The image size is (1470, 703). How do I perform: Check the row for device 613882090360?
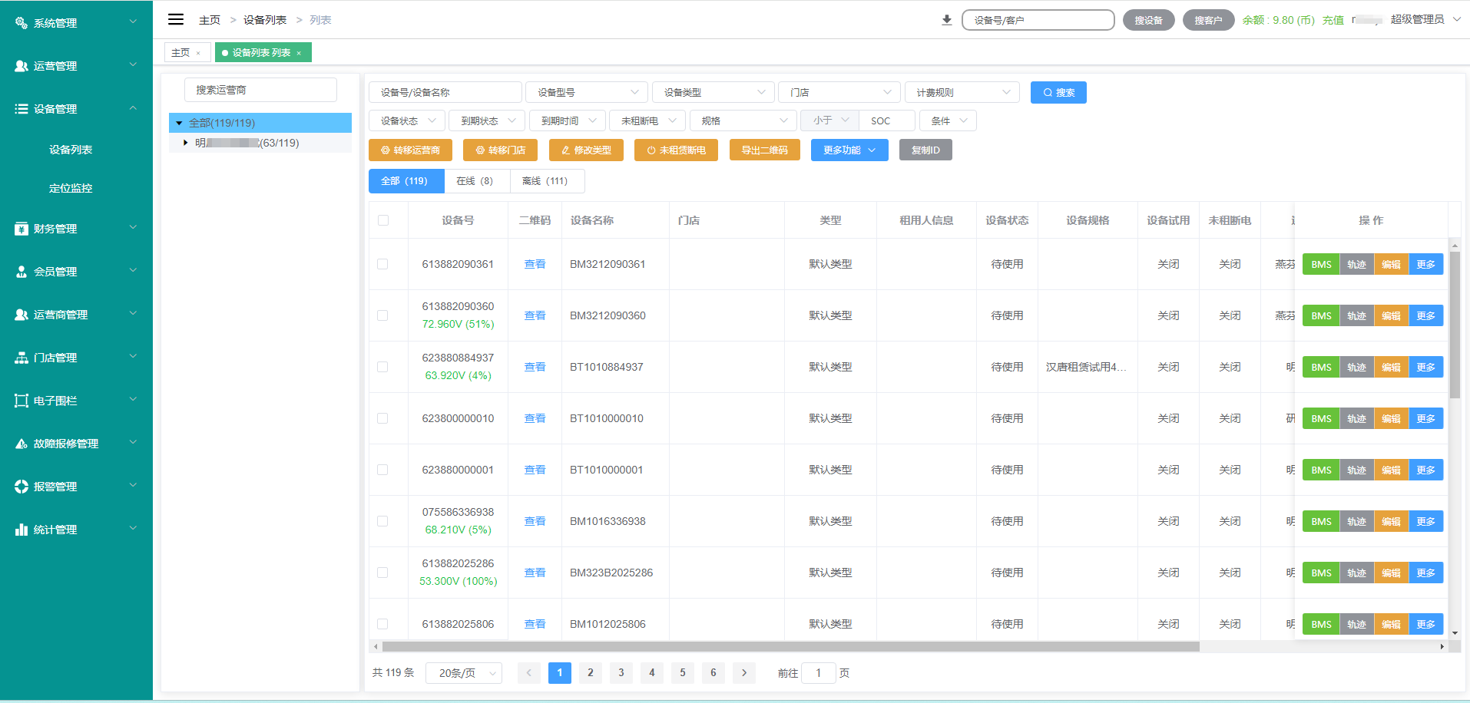tap(382, 315)
